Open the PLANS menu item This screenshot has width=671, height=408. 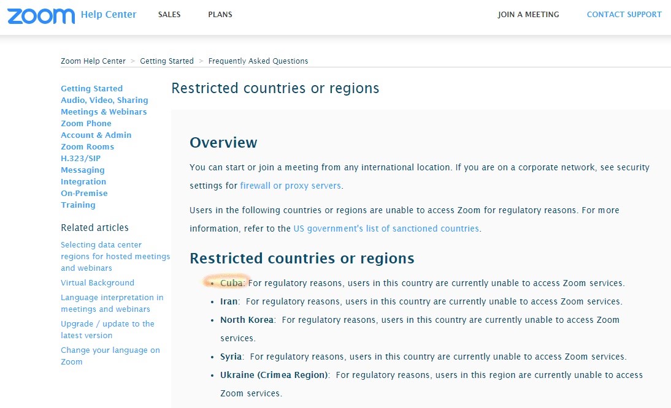(x=220, y=15)
